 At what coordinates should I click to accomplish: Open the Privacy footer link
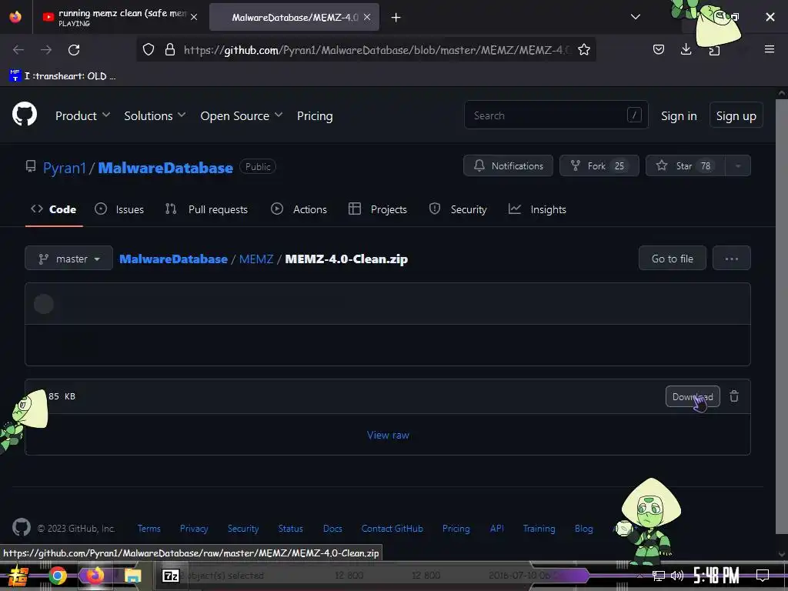click(194, 528)
